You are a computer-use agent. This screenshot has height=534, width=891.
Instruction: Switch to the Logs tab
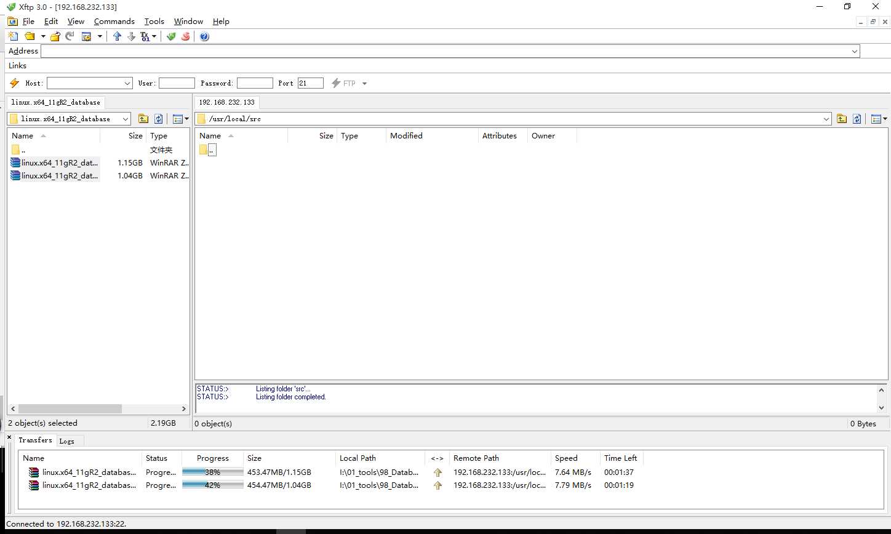click(67, 441)
